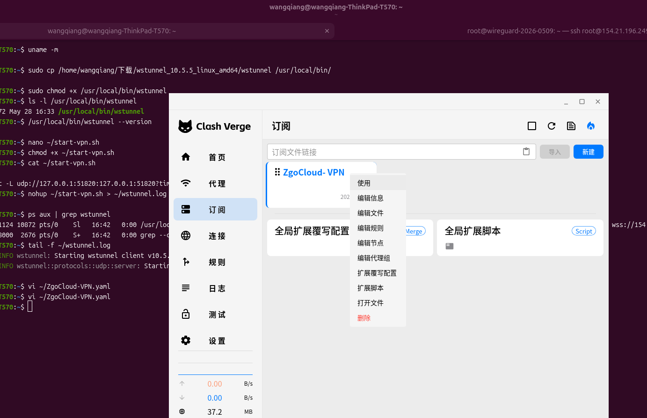Image resolution: width=647 pixels, height=418 pixels.
Task: Click the 全局扩展脚本 card
Action: pyautogui.click(x=520, y=238)
